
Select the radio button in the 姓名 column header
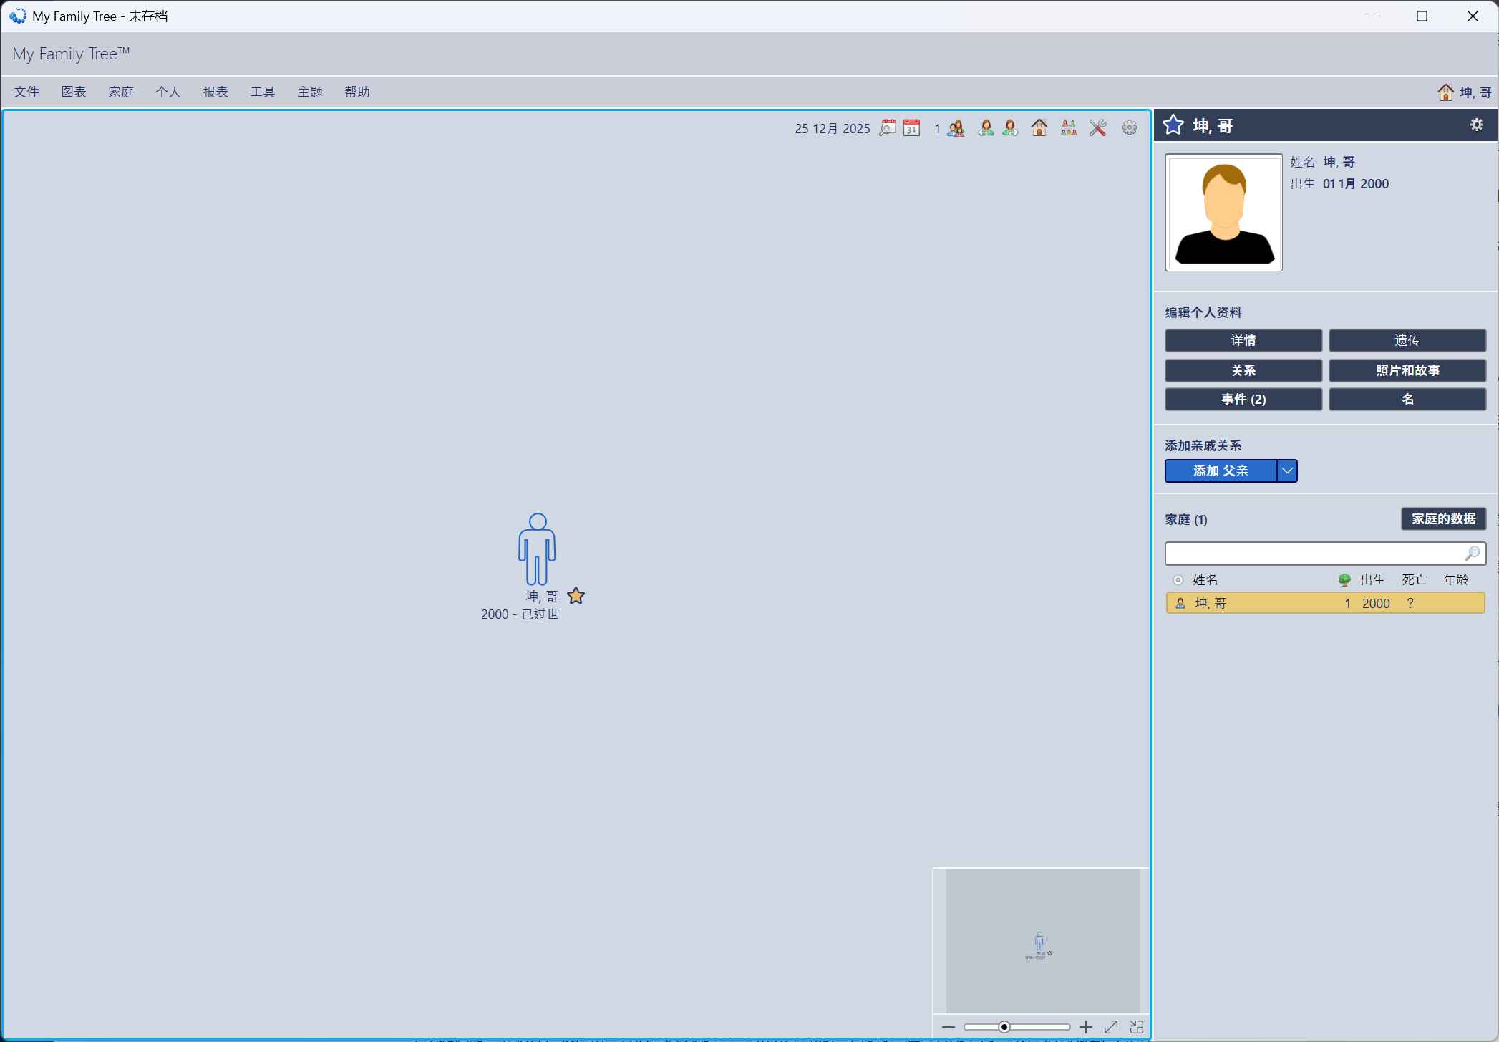point(1178,579)
